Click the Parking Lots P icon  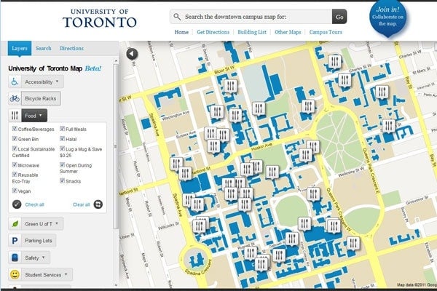pos(15,240)
